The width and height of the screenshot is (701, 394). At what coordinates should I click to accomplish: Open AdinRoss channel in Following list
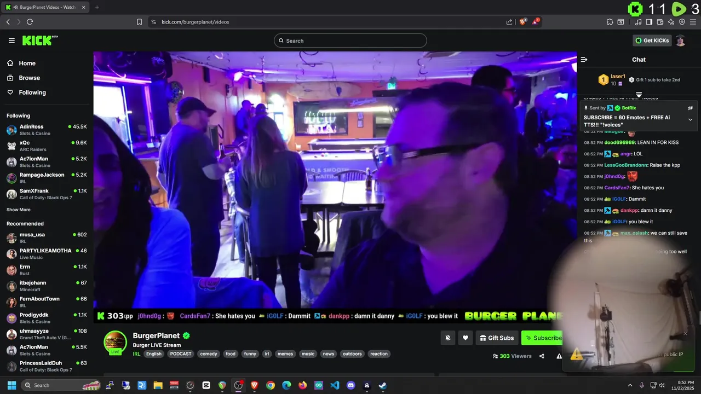(46, 130)
